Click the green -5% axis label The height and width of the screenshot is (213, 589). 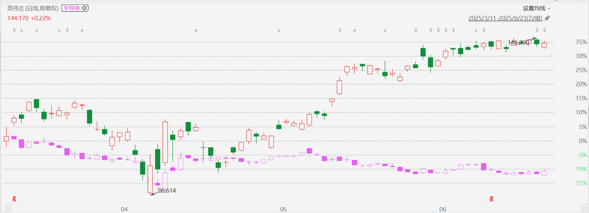(x=582, y=155)
